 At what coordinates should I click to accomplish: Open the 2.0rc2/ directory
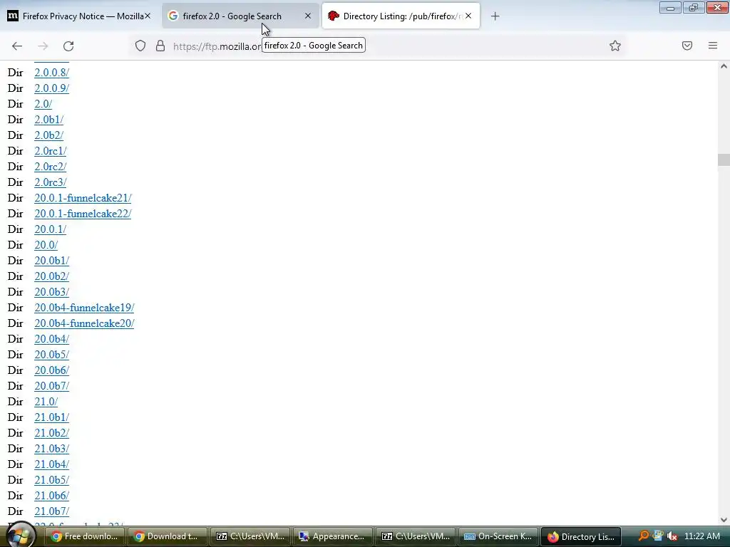coord(51,167)
